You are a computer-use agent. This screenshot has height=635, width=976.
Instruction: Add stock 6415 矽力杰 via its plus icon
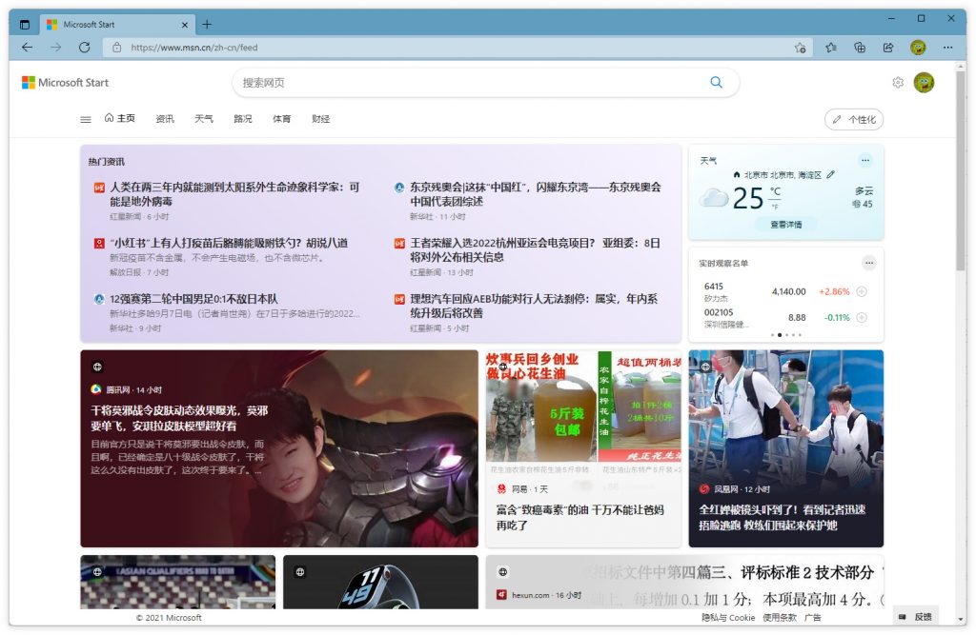(861, 291)
